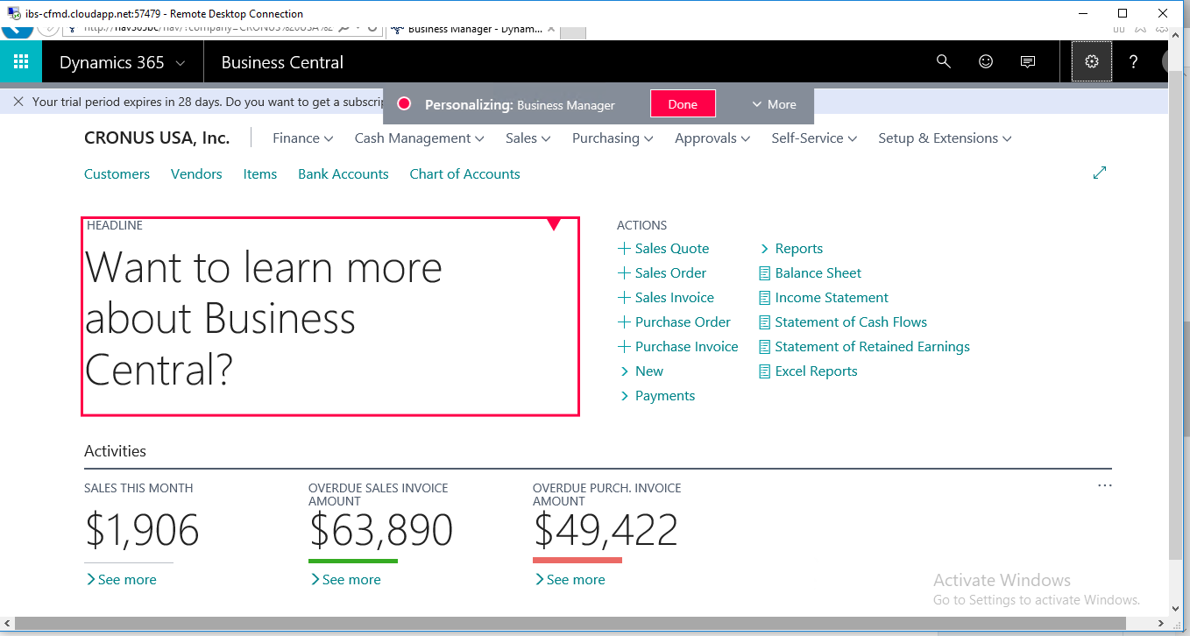Click the smiley feedback icon
This screenshot has width=1190, height=636.
coord(986,62)
